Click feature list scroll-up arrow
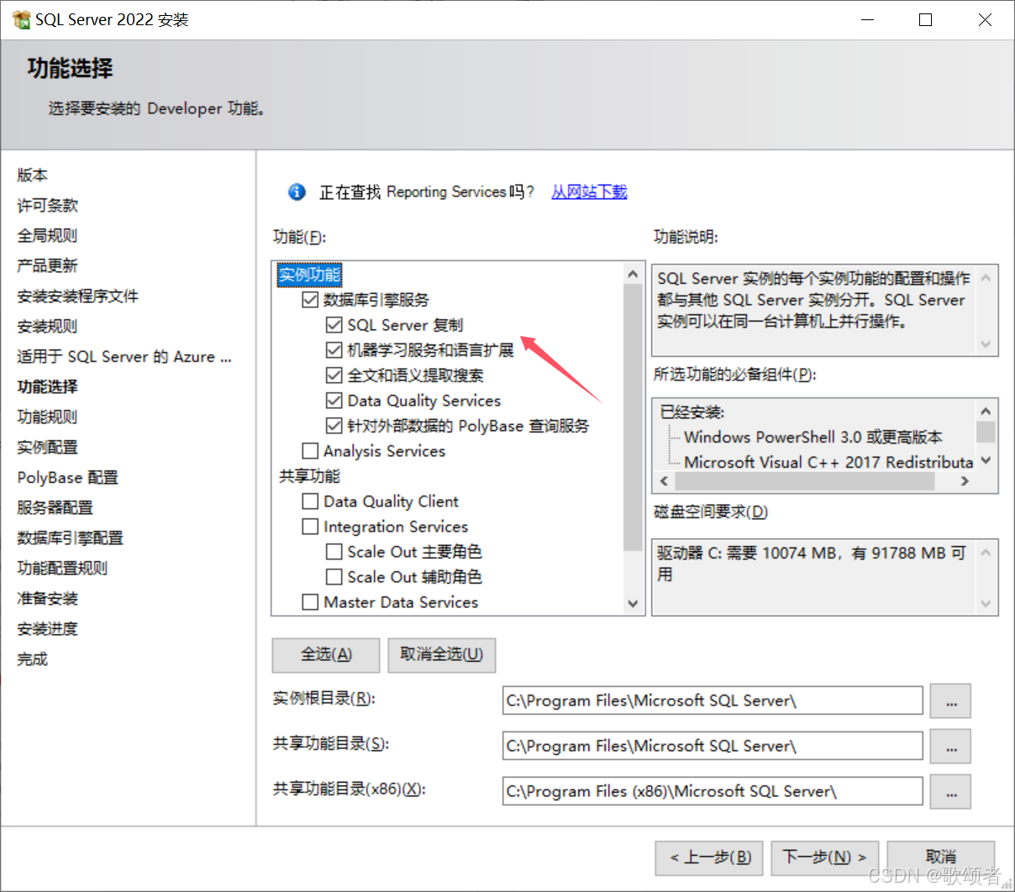Viewport: 1015px width, 892px height. point(633,274)
